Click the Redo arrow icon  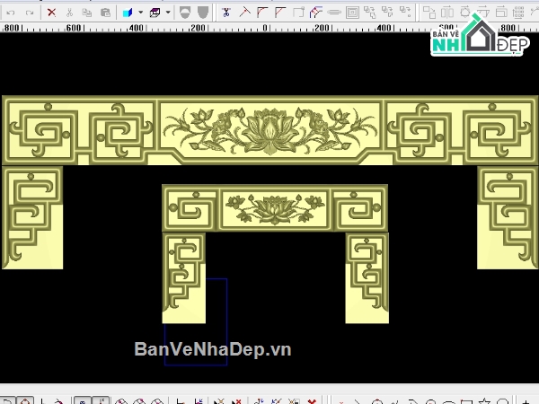coord(30,13)
